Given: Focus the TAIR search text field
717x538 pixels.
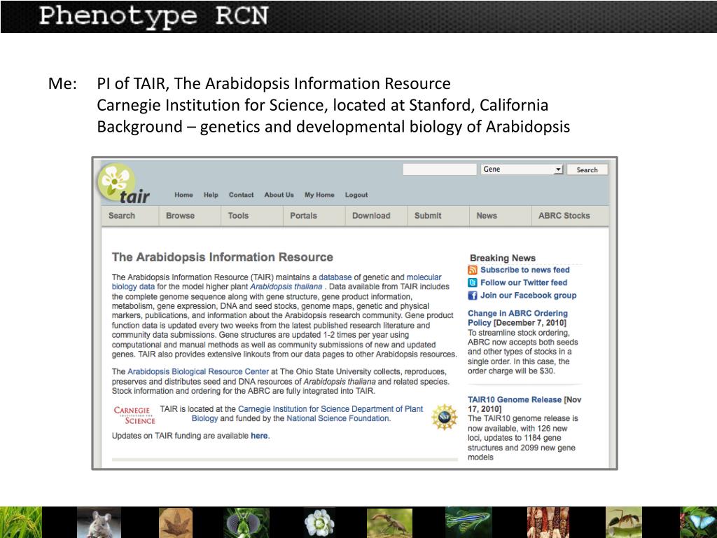Looking at the screenshot, I should pyautogui.click(x=440, y=170).
